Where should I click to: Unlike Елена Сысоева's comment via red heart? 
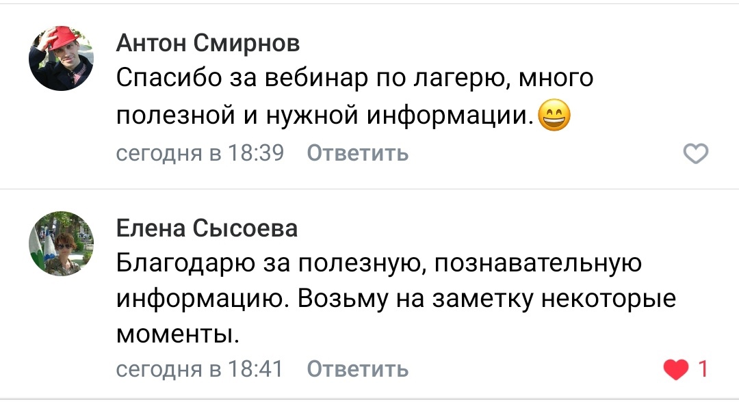tap(677, 371)
